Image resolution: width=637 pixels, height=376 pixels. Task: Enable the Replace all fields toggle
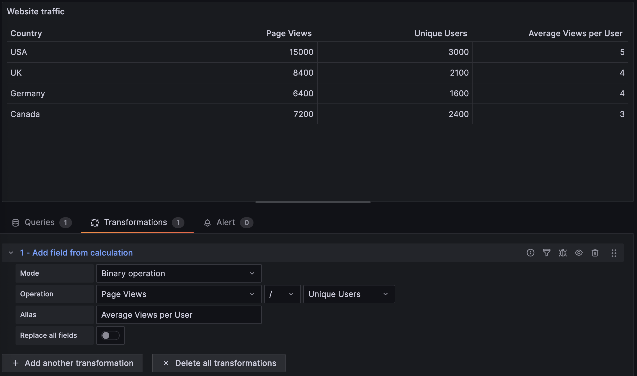coord(110,335)
